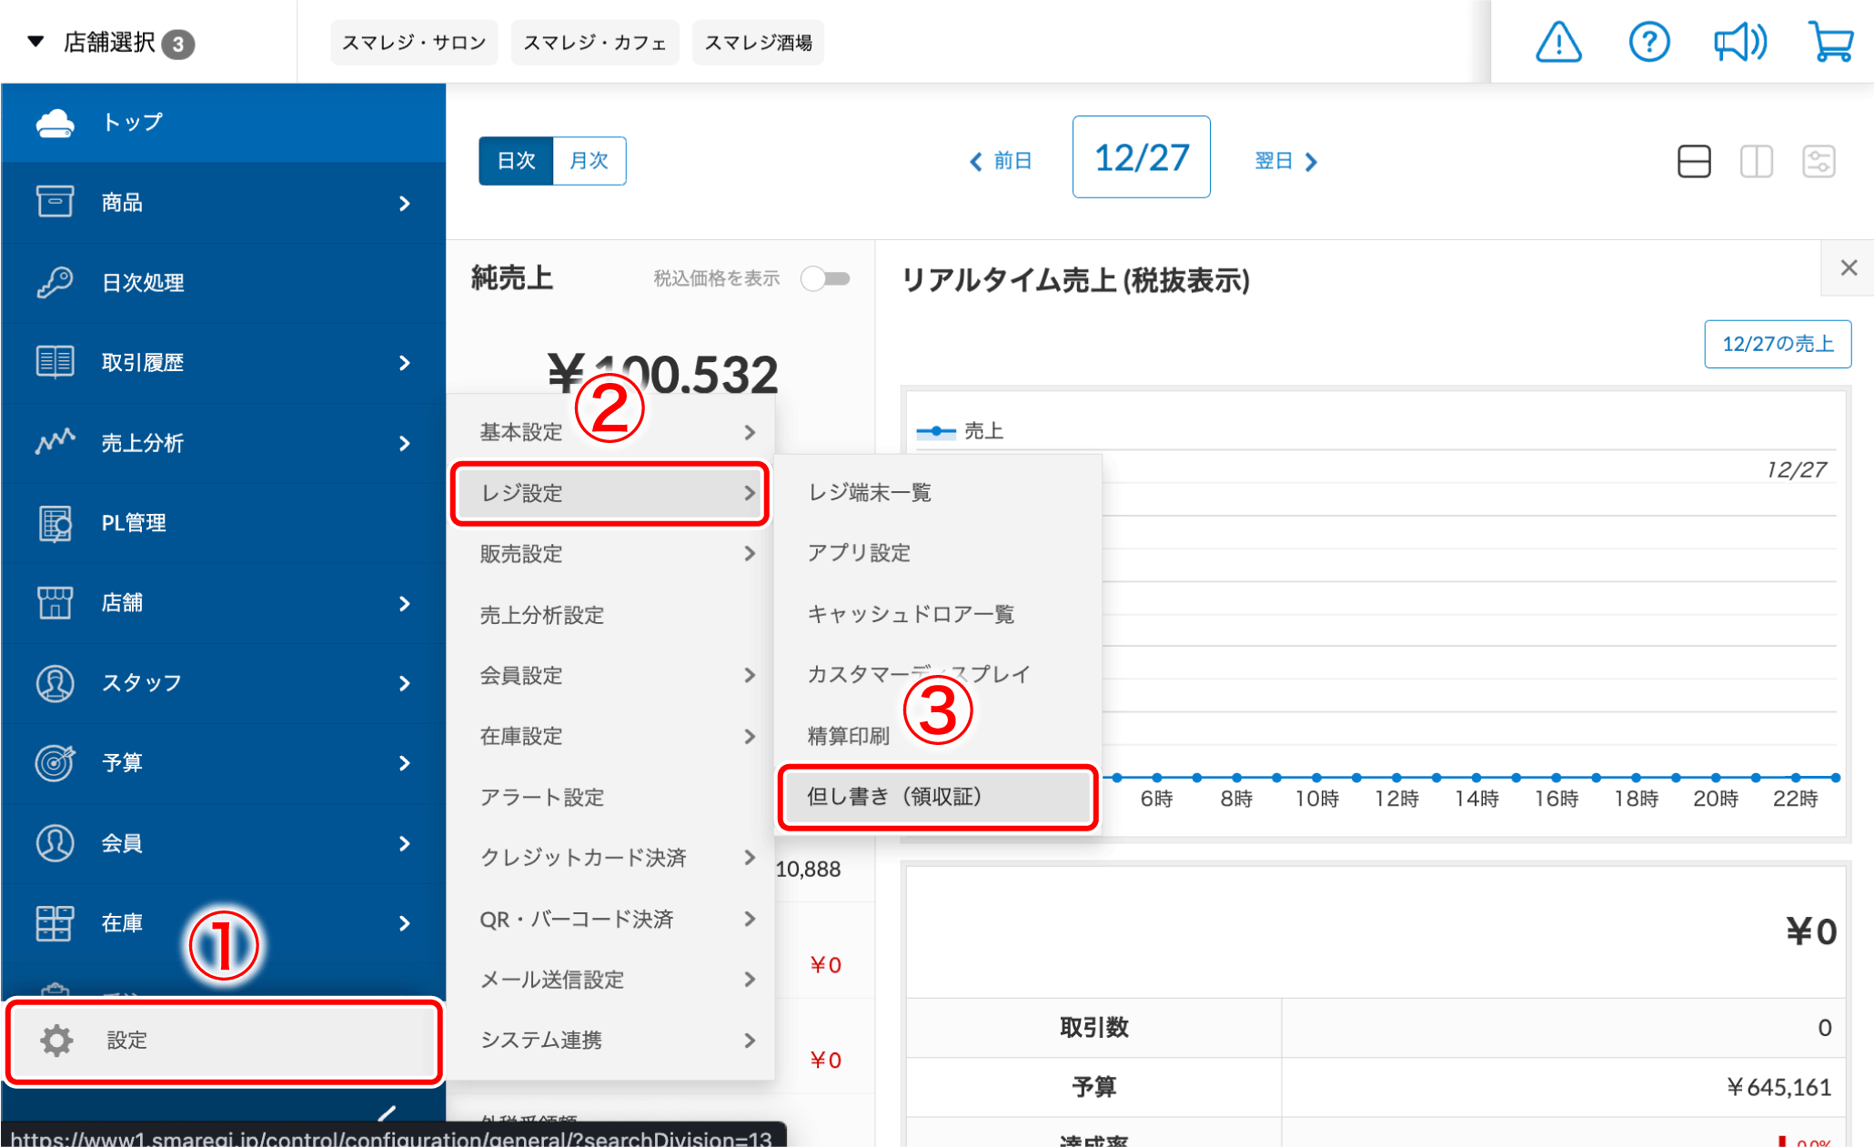
Task: Click the 会員 member icon
Action: [x=55, y=843]
